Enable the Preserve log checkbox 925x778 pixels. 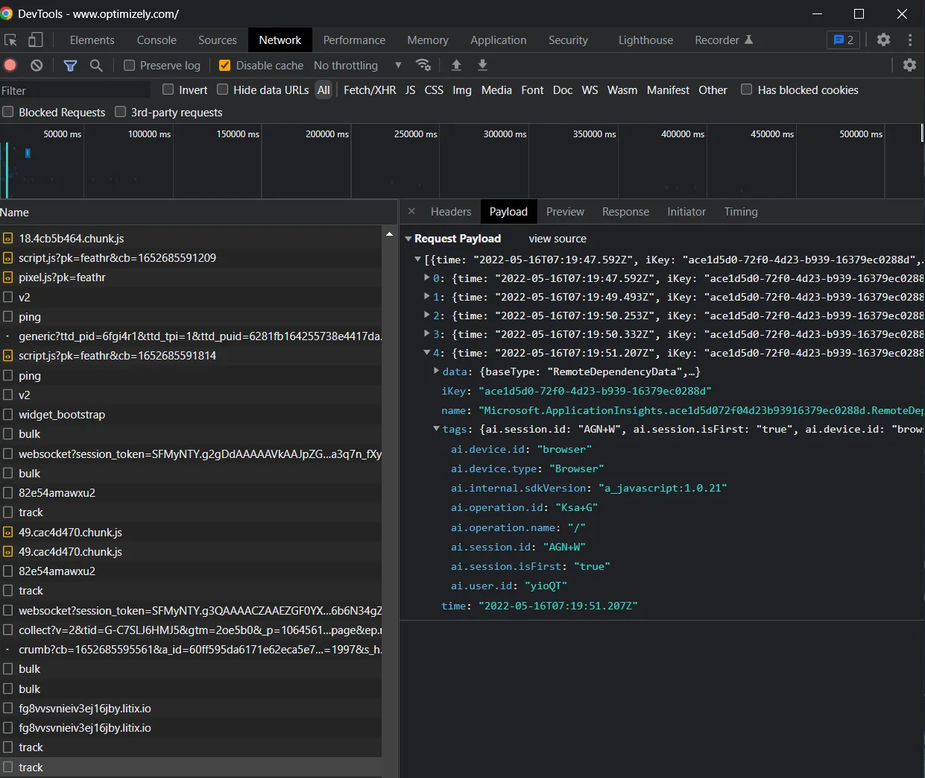[129, 66]
